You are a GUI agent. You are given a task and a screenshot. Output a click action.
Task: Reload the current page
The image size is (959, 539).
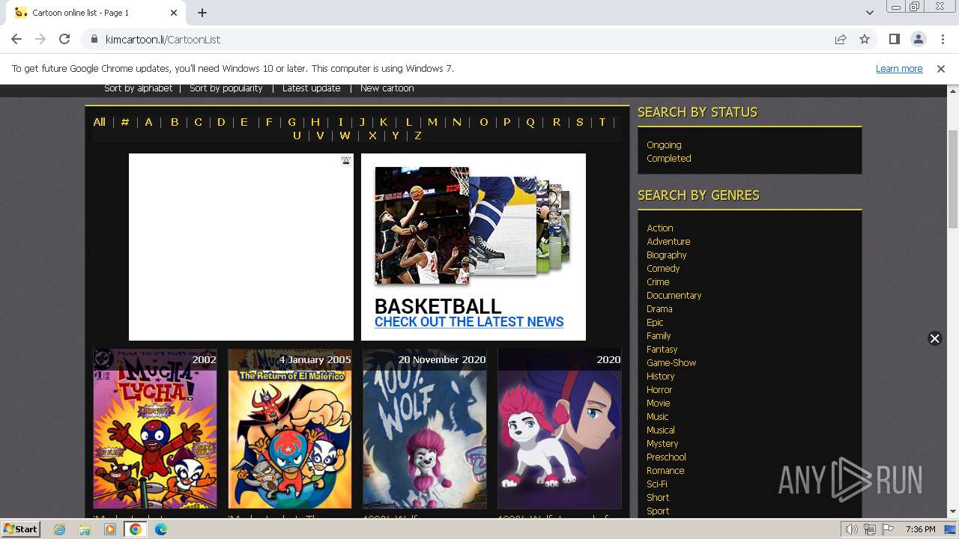(64, 40)
